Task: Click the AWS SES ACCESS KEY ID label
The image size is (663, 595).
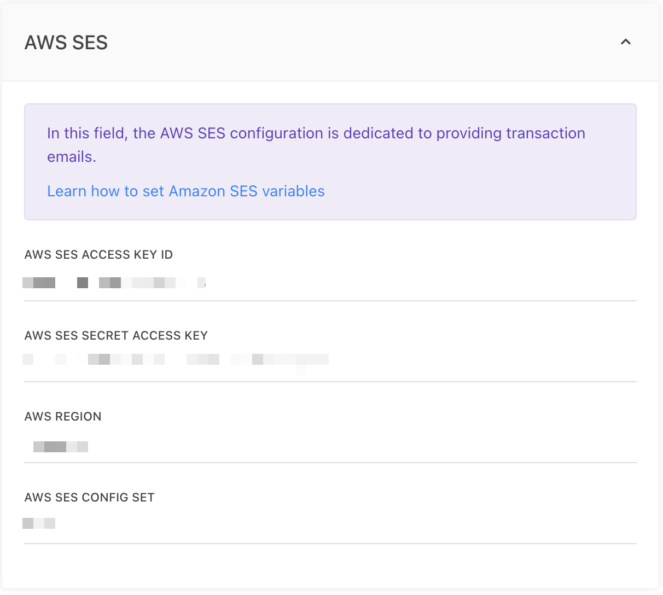Action: [x=98, y=255]
